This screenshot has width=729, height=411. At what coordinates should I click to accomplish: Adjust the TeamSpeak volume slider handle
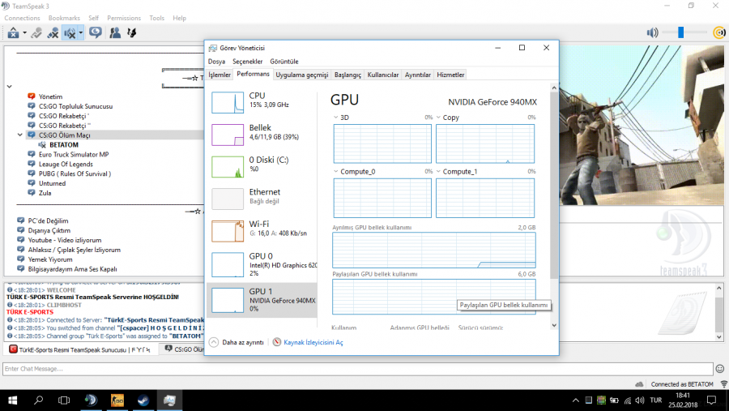[x=680, y=32]
